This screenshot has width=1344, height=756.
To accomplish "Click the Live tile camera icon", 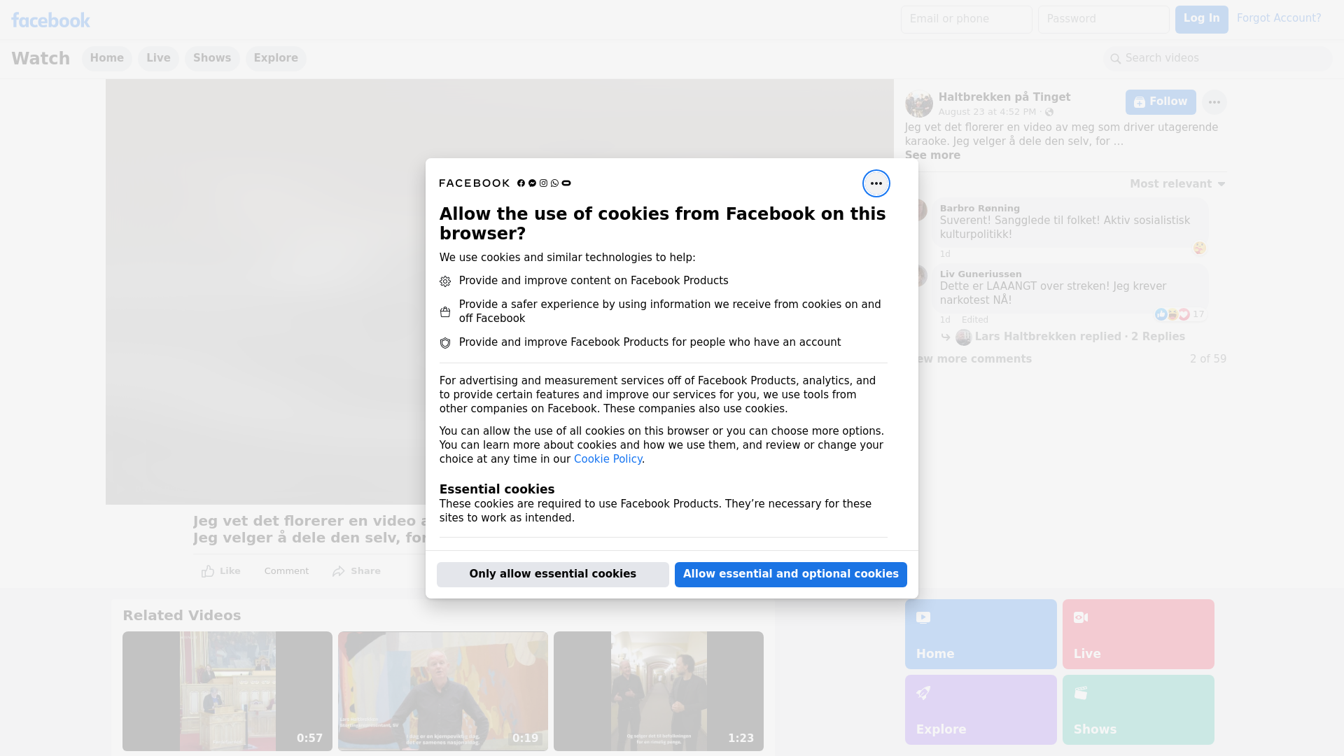I will coord(1081,617).
